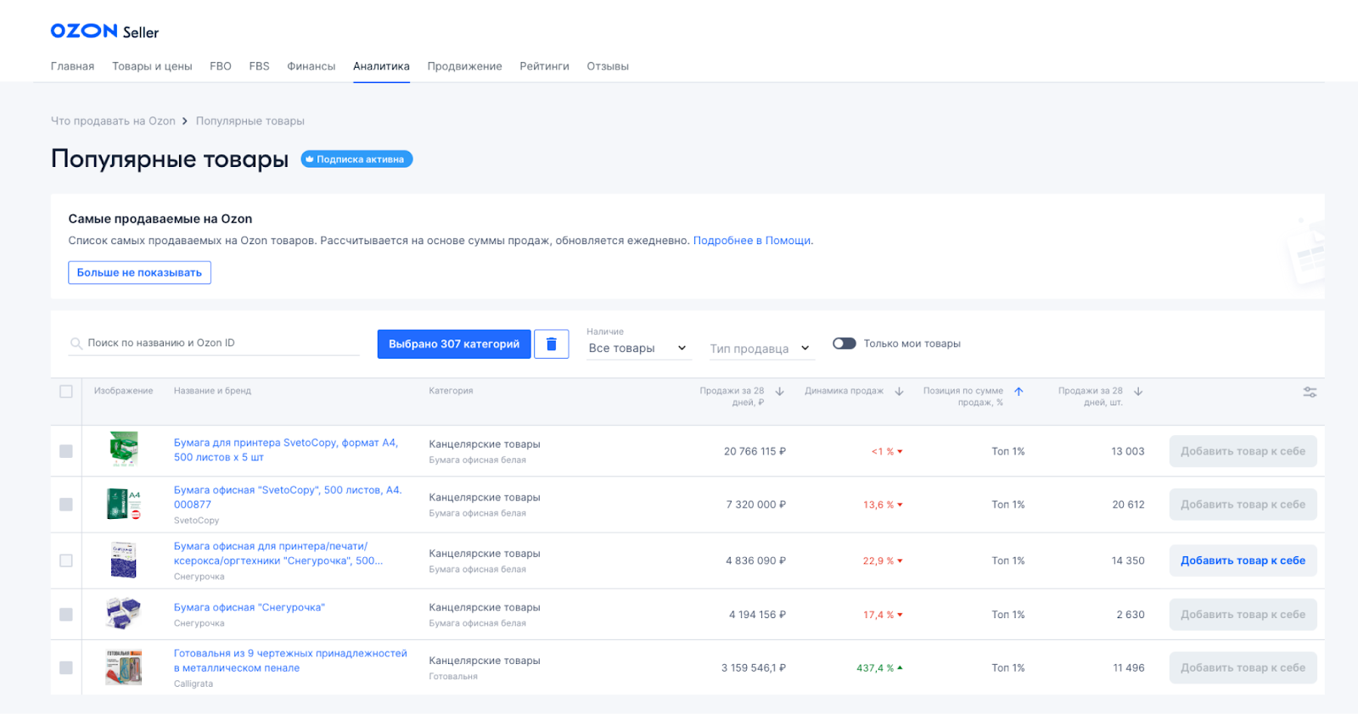Viewport: 1358px width, 714px height.
Task: Go to Что продавать на Ozon breadcrumb
Action: tap(113, 121)
